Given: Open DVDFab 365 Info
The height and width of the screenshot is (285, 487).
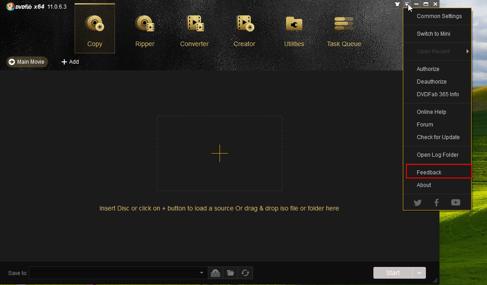Looking at the screenshot, I should tap(437, 94).
